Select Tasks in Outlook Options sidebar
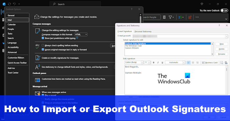Image resolution: width=230 pixels, height=121 pixels. (17, 34)
